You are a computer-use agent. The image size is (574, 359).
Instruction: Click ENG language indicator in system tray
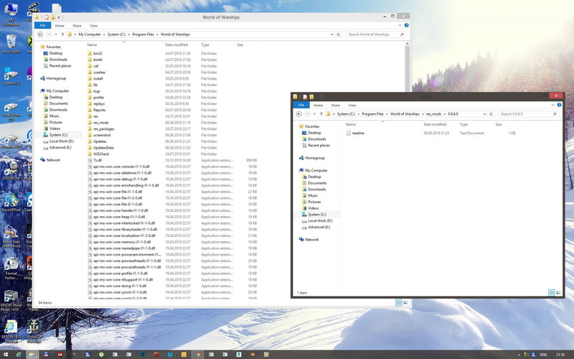point(544,355)
